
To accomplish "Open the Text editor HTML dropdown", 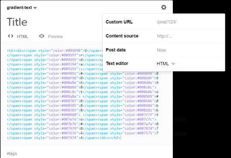I will [166, 64].
